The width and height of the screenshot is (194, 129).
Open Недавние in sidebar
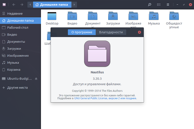20,14
